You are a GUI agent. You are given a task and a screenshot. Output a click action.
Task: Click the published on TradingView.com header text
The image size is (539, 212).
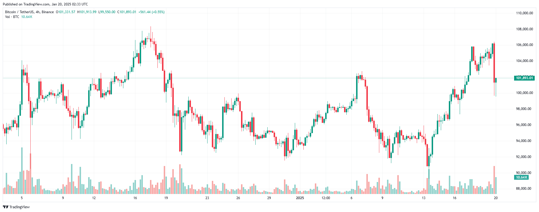click(45, 4)
